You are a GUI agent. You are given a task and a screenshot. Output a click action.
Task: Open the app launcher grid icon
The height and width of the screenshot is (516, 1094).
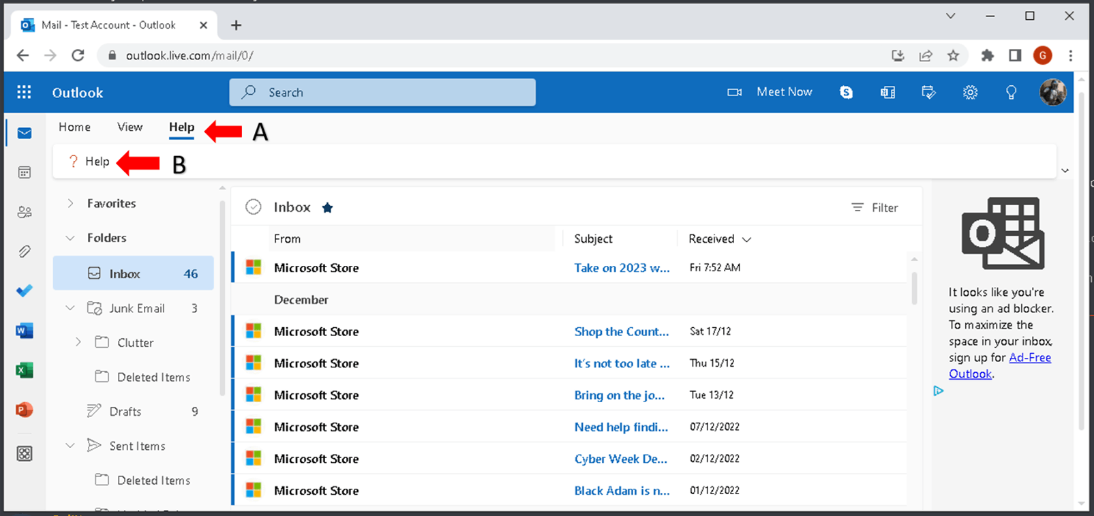tap(25, 92)
